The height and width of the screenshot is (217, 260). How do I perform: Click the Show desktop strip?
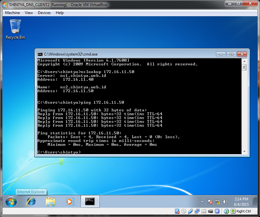point(255,202)
